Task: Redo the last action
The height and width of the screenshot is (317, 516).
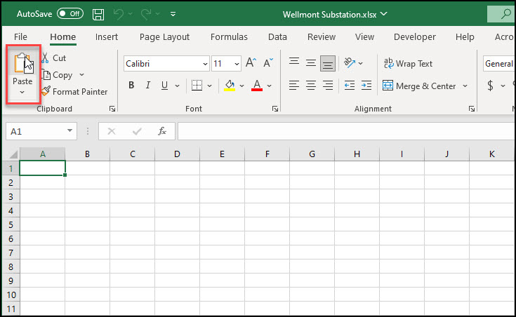Action: [146, 14]
